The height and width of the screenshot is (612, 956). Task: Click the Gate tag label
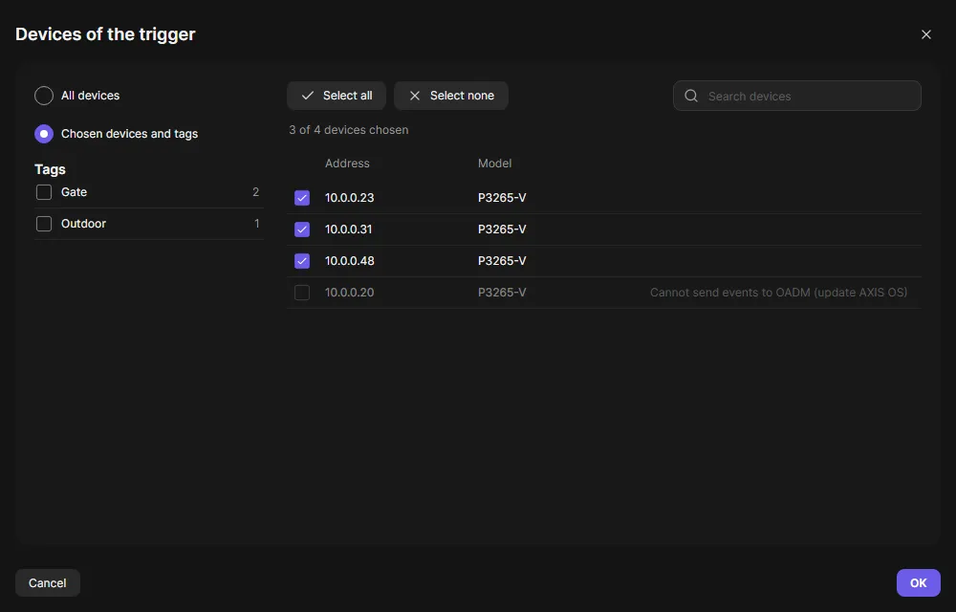[x=74, y=192]
